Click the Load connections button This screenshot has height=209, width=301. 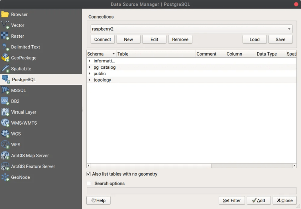[x=254, y=40]
